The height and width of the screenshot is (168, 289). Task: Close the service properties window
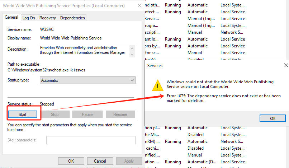(139, 5)
